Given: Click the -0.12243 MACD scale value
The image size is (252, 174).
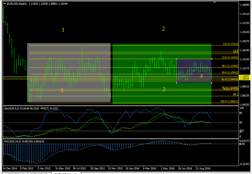Looking at the screenshot, I should tap(245, 164).
